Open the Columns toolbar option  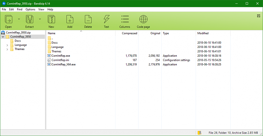[x=125, y=20]
